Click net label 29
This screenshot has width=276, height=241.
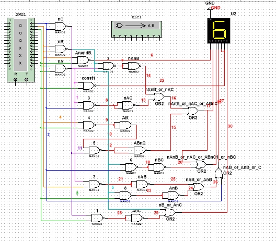pos(156,213)
